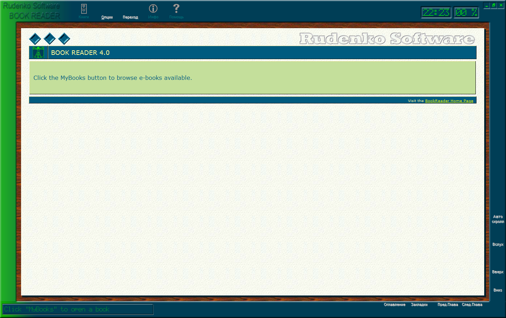This screenshot has height=318, width=506.
Task: Open Оглавление (table of contents)
Action: click(395, 305)
